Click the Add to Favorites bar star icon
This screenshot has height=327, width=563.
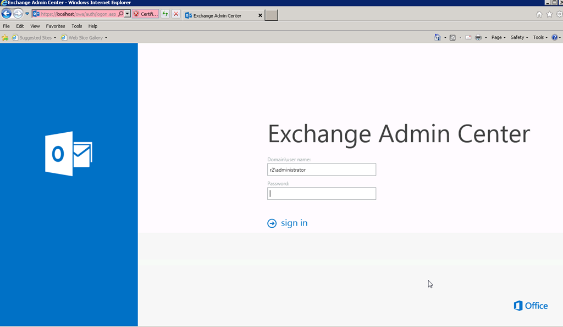5,38
